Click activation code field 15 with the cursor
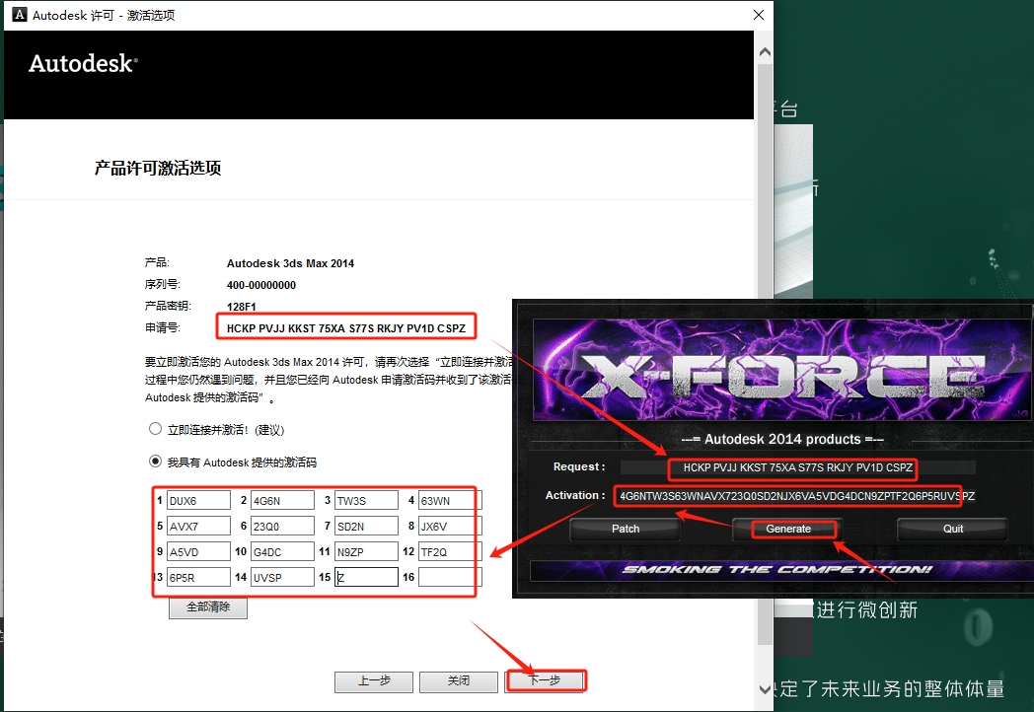This screenshot has height=712, width=1034. click(366, 578)
